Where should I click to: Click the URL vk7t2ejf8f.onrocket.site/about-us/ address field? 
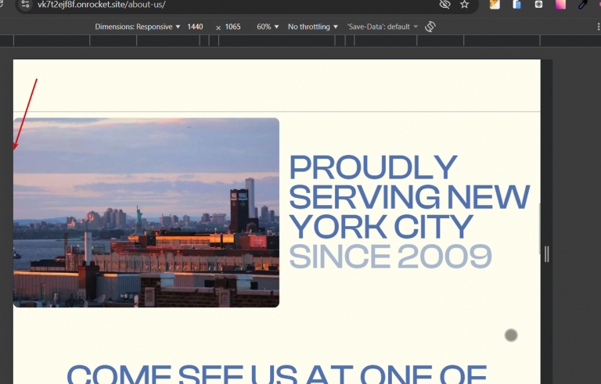[102, 5]
